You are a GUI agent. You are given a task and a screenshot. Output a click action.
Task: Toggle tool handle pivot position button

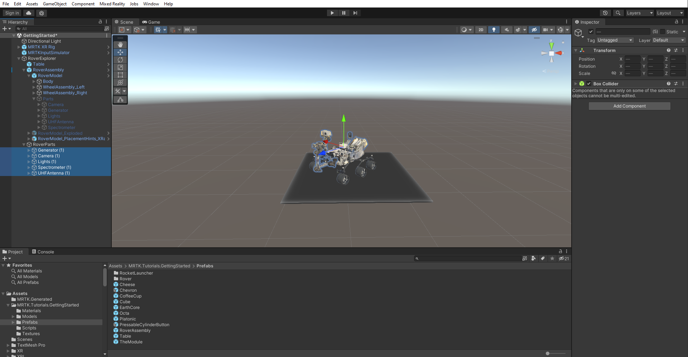coord(125,30)
